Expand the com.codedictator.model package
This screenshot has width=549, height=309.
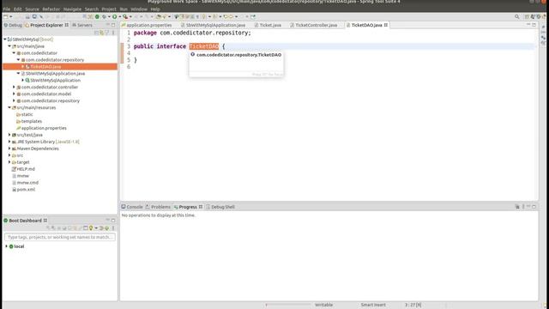point(15,94)
